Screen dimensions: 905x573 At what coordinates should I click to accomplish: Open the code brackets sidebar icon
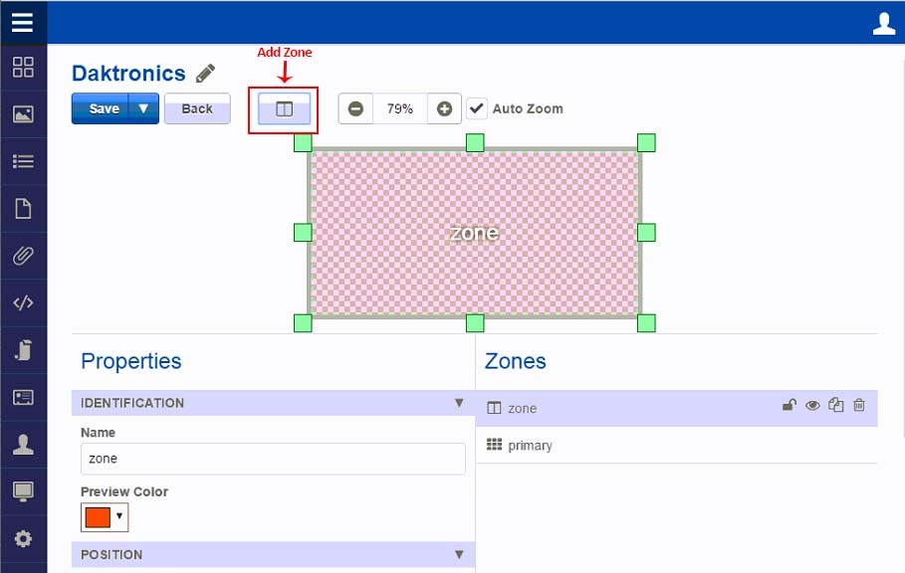tap(23, 303)
